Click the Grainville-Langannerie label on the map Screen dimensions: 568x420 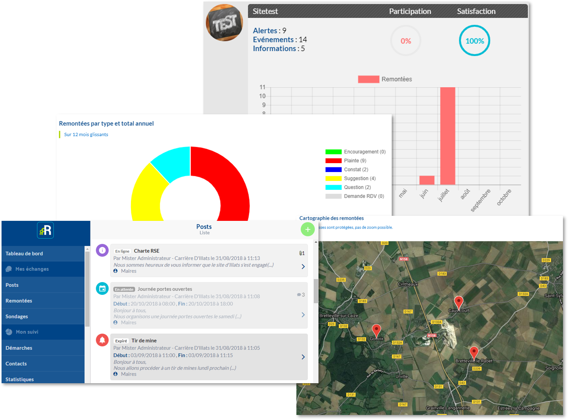[448, 408]
